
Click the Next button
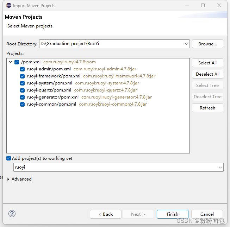coord(138,214)
